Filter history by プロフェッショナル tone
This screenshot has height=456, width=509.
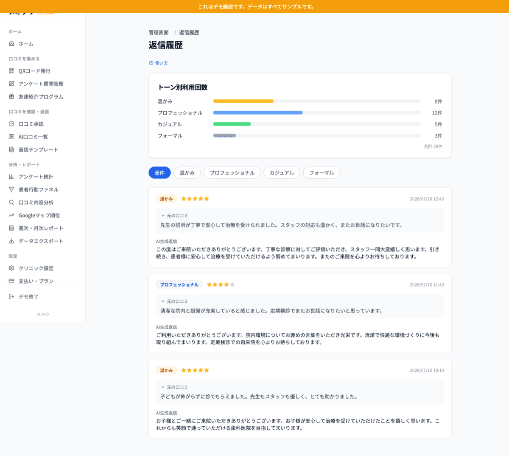coord(232,173)
